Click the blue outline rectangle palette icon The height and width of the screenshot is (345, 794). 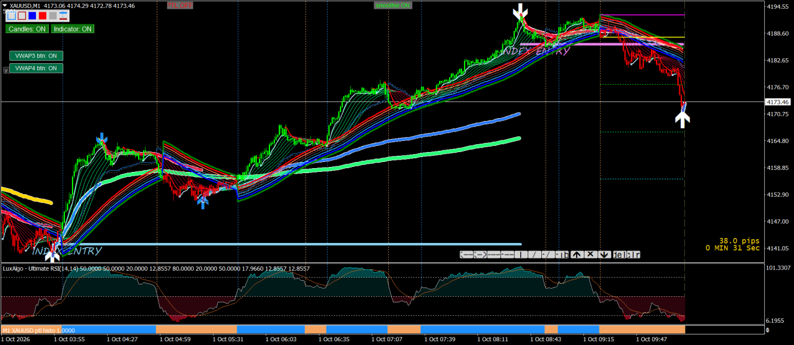11,15
